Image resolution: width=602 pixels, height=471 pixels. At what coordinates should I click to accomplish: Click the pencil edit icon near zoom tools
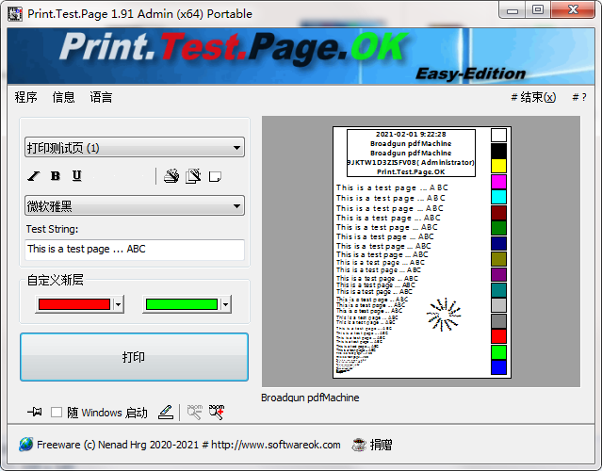click(x=166, y=412)
